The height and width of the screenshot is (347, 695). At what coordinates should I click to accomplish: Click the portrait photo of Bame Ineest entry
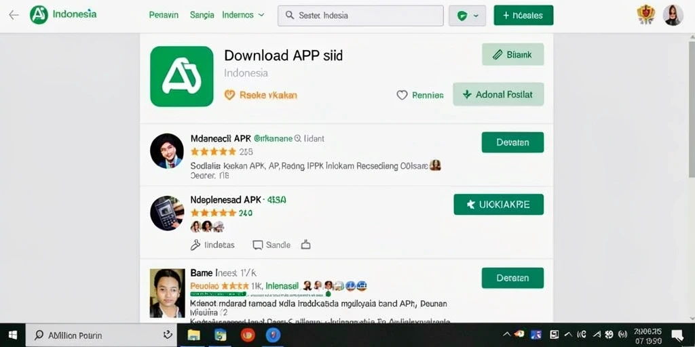click(x=167, y=293)
